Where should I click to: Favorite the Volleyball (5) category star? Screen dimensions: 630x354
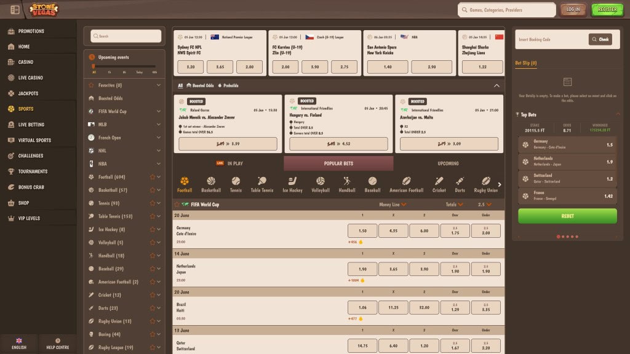[x=153, y=242]
